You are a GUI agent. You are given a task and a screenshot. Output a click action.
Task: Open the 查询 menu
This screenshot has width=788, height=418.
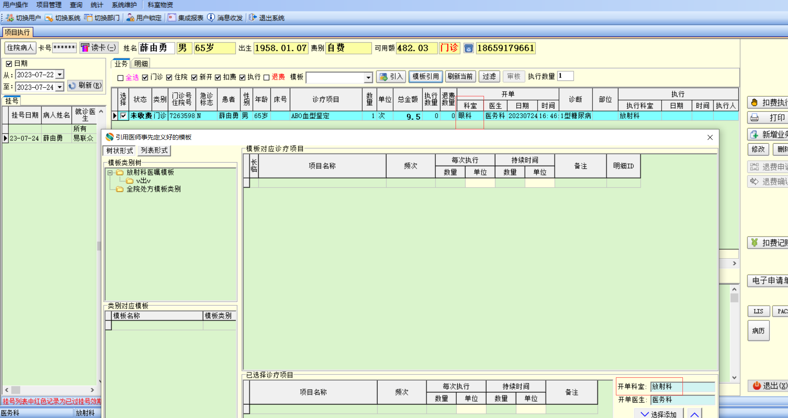76,5
